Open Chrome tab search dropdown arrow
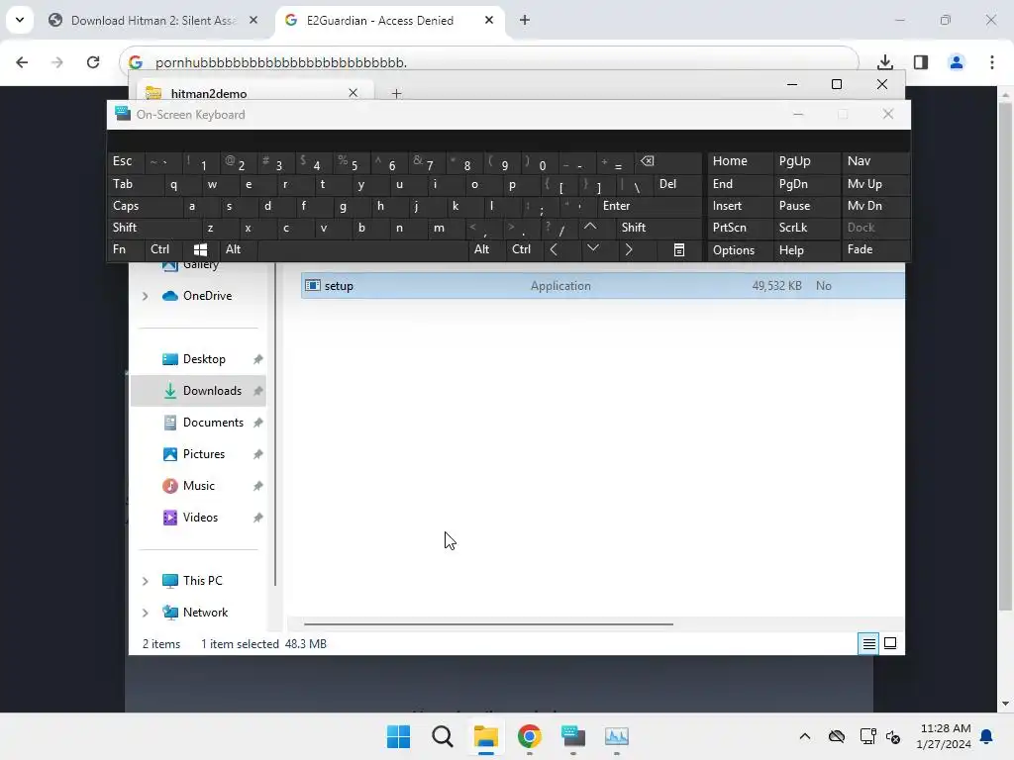 coord(20,20)
